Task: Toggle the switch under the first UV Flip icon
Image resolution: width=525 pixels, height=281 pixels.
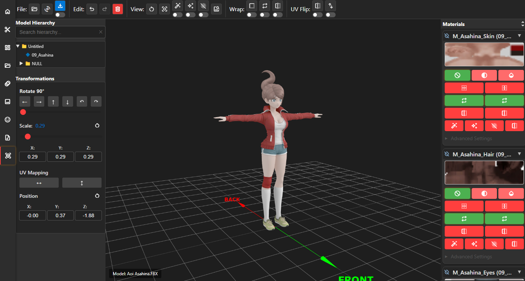Action: [x=318, y=15]
